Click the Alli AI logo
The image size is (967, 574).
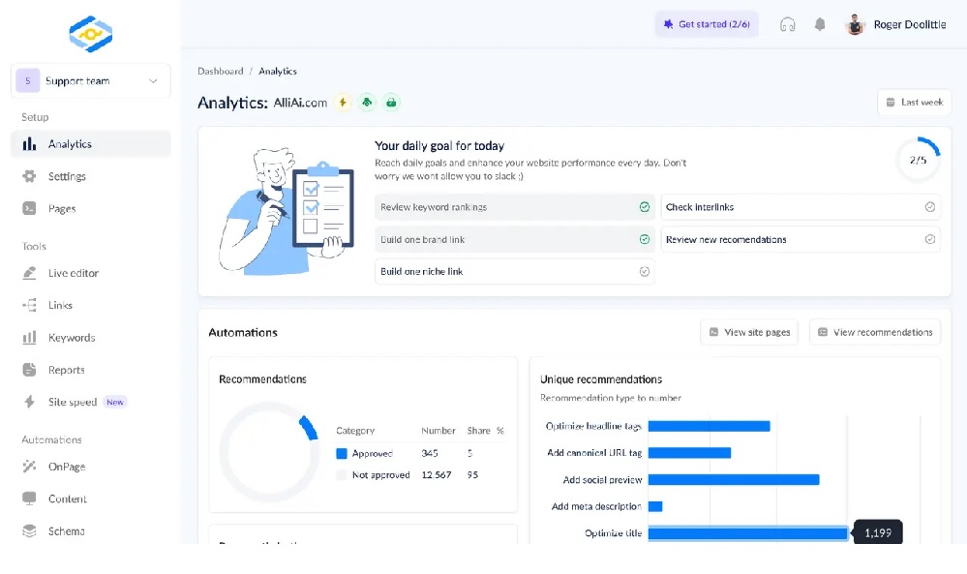click(91, 34)
